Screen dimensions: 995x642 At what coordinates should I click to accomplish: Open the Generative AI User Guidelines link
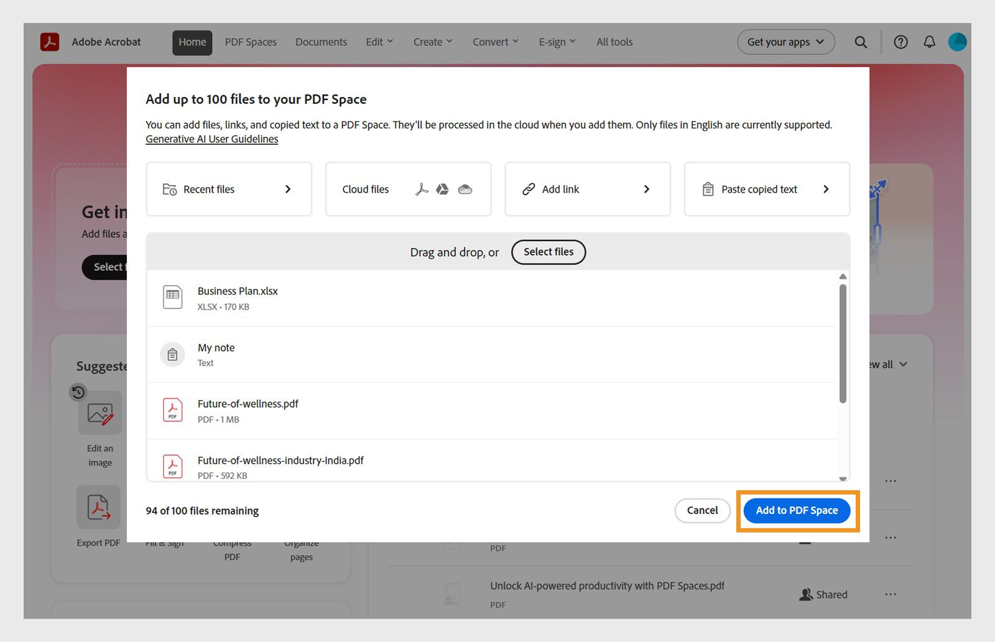(211, 139)
